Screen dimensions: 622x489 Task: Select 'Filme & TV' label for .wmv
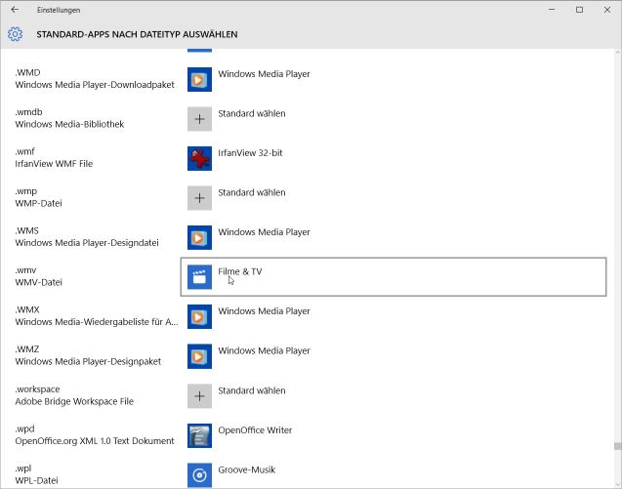click(240, 271)
